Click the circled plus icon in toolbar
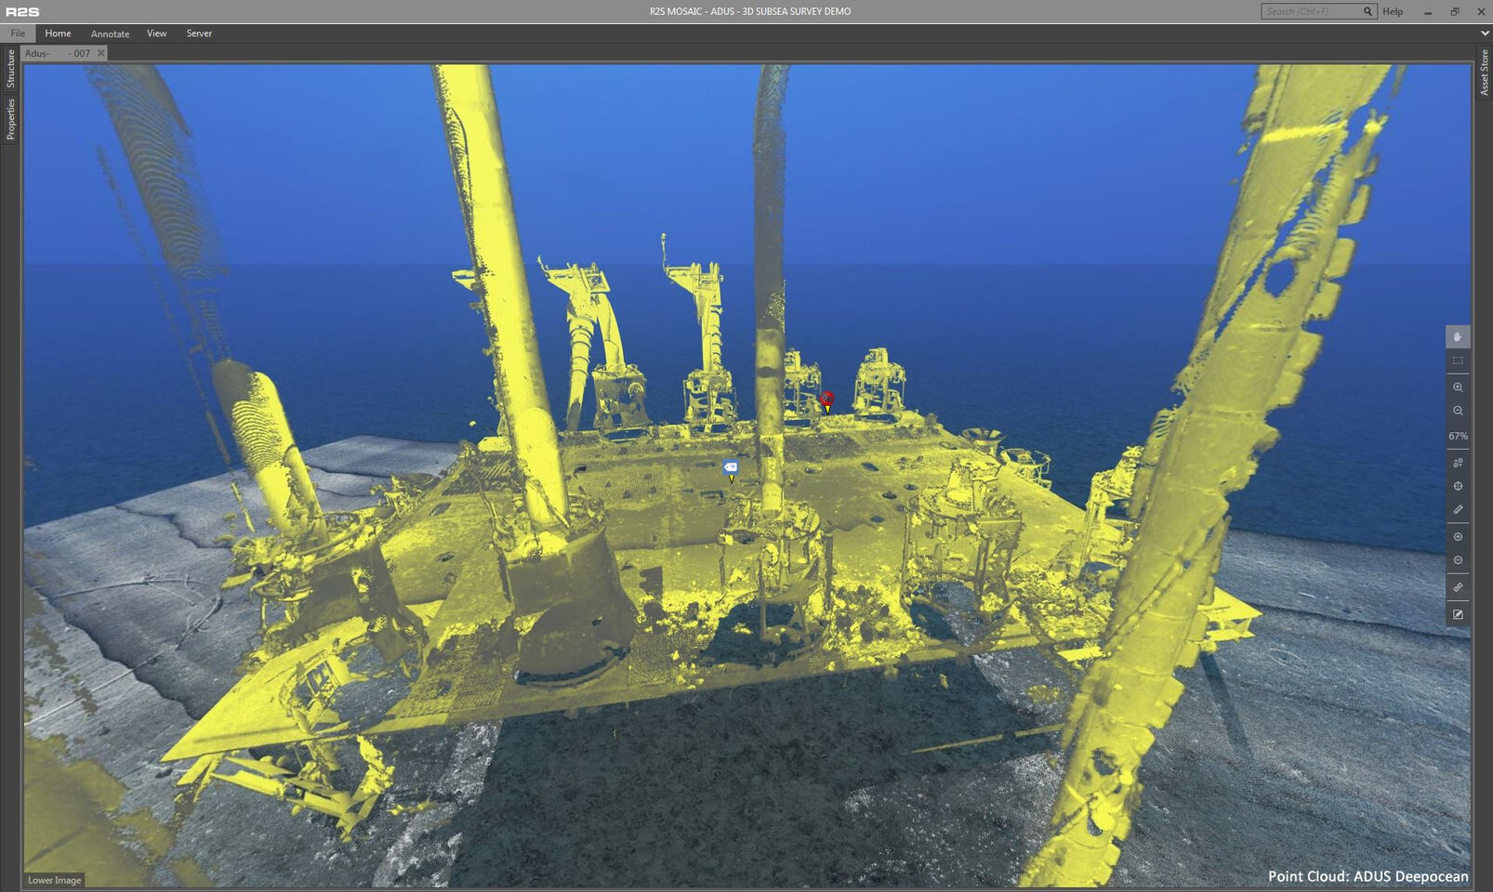The width and height of the screenshot is (1493, 892). tap(1457, 537)
